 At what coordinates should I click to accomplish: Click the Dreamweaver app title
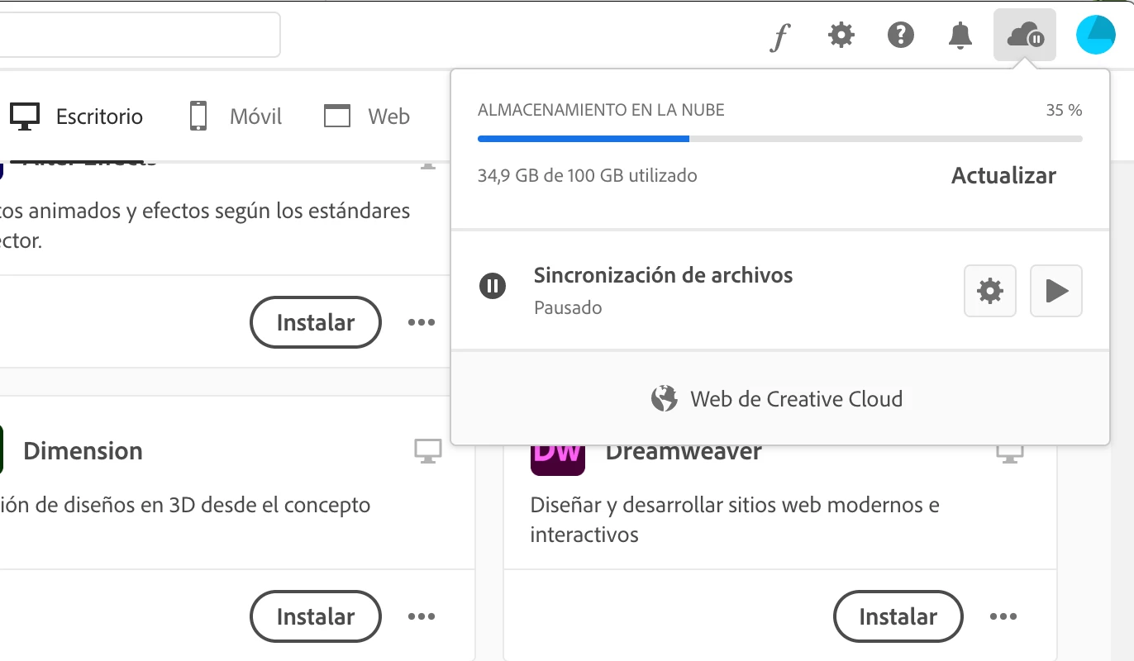[x=684, y=454]
